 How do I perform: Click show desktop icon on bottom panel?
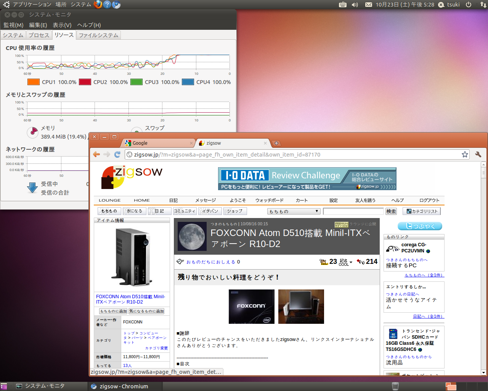coord(4,386)
